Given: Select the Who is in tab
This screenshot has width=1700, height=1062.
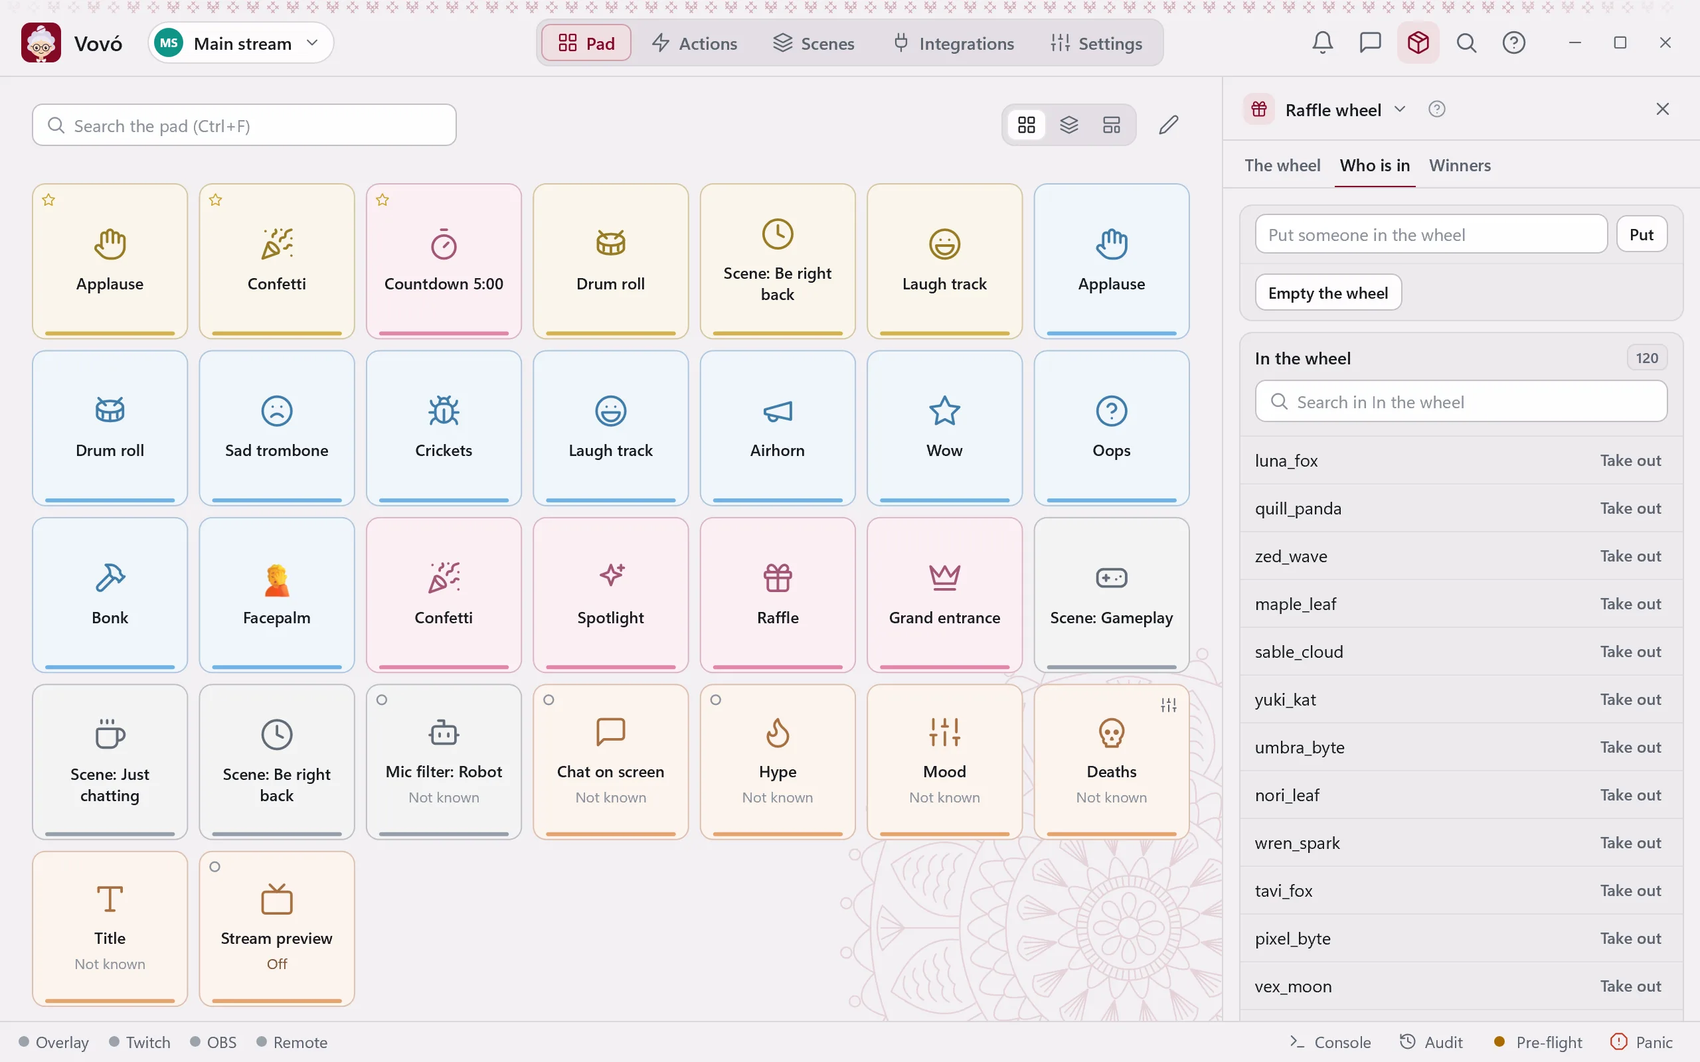Looking at the screenshot, I should (1374, 165).
